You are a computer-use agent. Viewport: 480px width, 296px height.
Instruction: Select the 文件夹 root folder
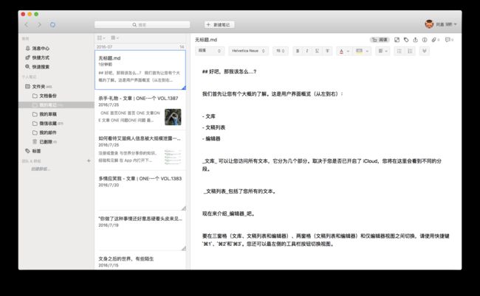[x=39, y=86]
